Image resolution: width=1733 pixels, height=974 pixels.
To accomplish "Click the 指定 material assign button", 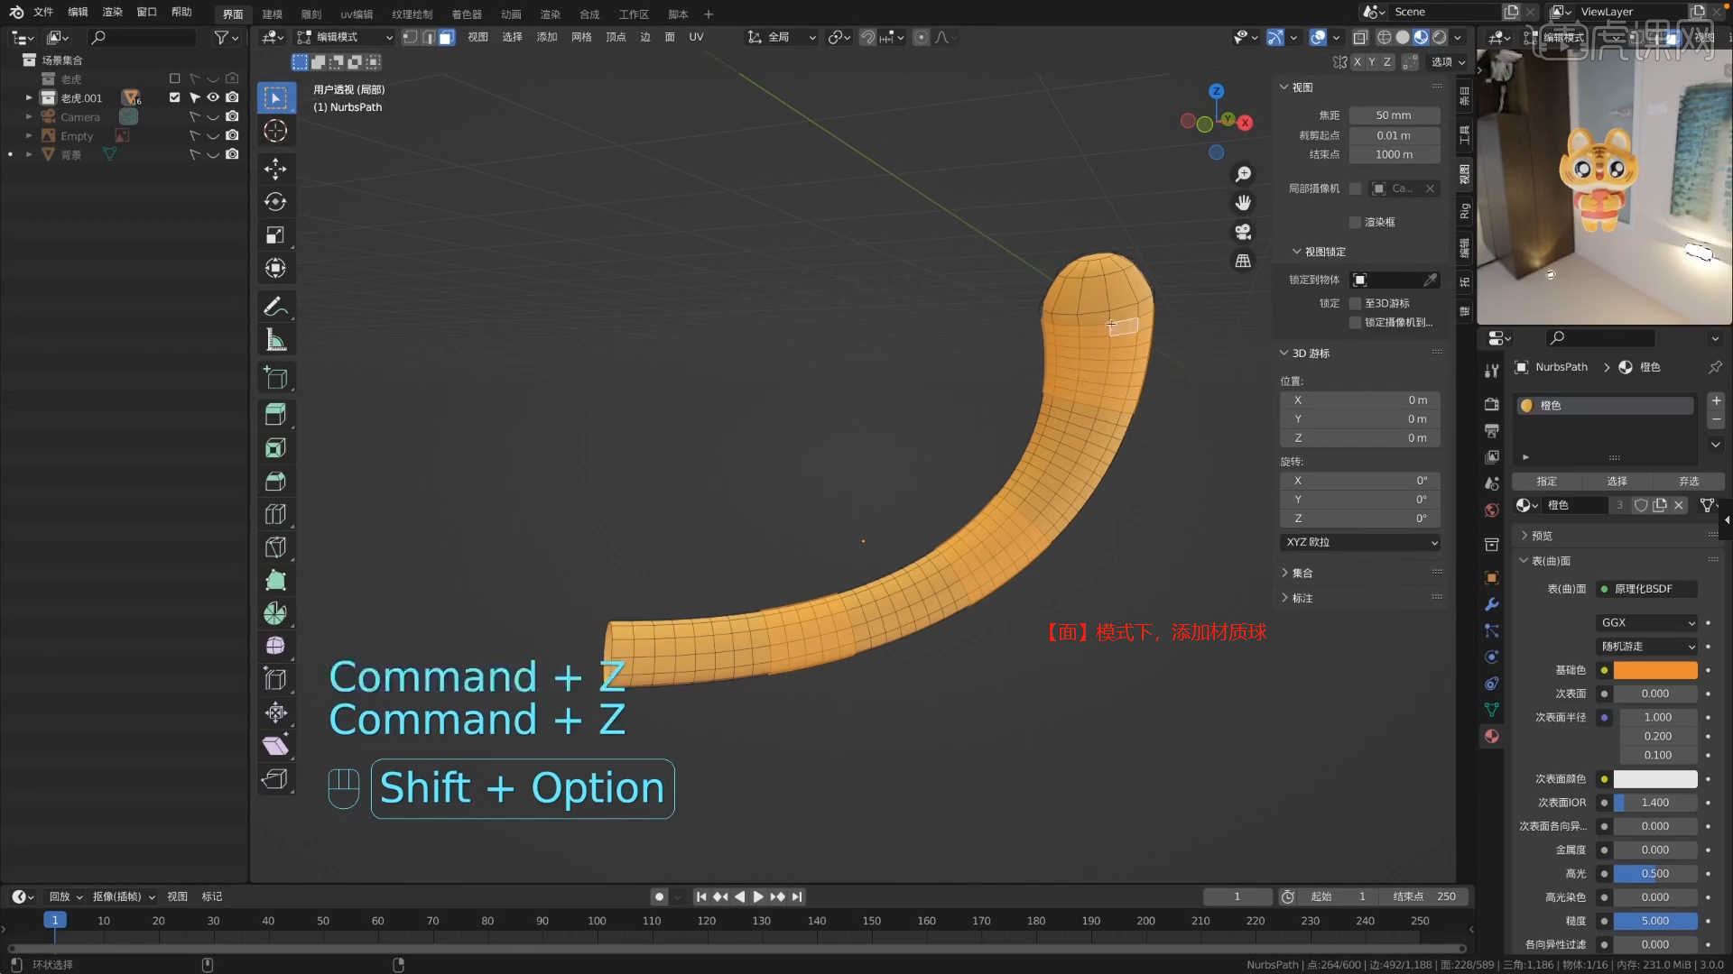I will pyautogui.click(x=1546, y=481).
